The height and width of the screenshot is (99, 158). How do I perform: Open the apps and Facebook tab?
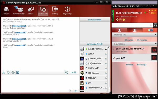click(x=150, y=30)
